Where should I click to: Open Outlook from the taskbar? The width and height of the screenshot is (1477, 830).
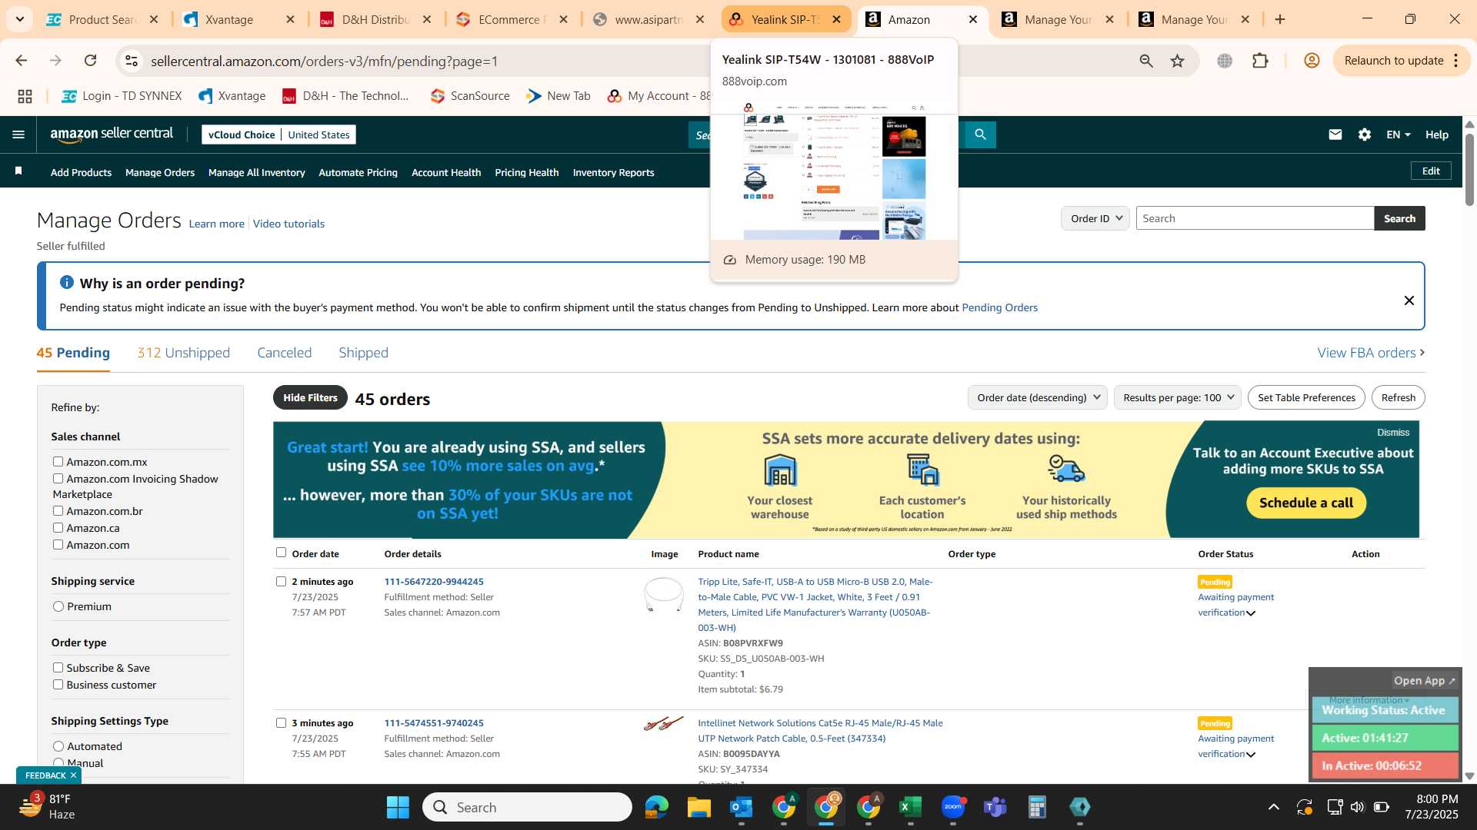coord(741,807)
